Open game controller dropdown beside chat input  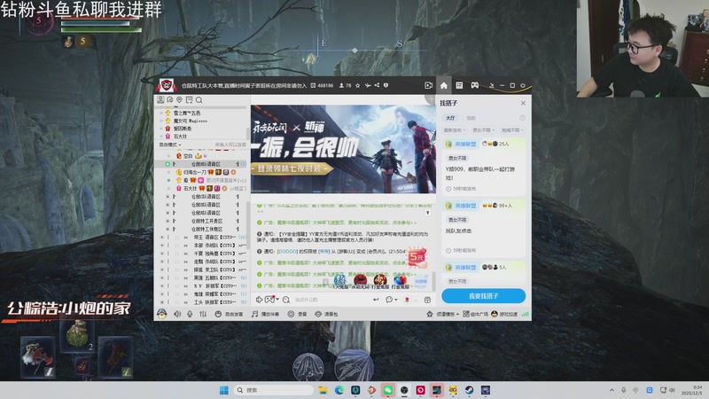point(272,300)
